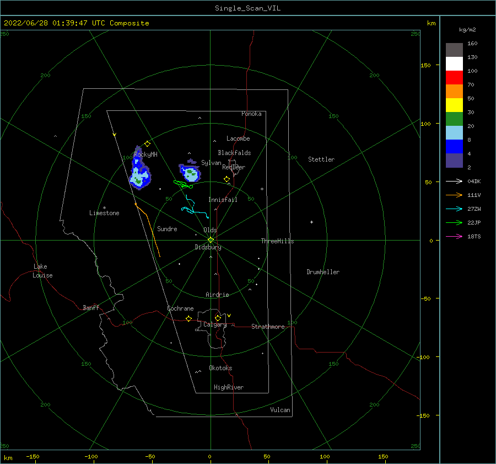
Task: Click the HighRiver town label
Action: tap(229, 387)
